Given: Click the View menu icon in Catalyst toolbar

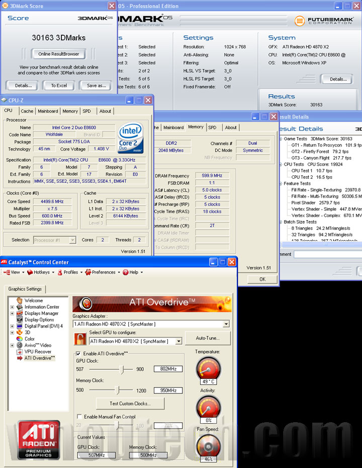Looking at the screenshot, I should [x=7, y=272].
